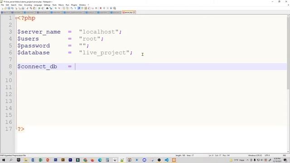This screenshot has width=290, height=163.
Task: Click the Save file toolbar icon
Action: click(9, 8)
